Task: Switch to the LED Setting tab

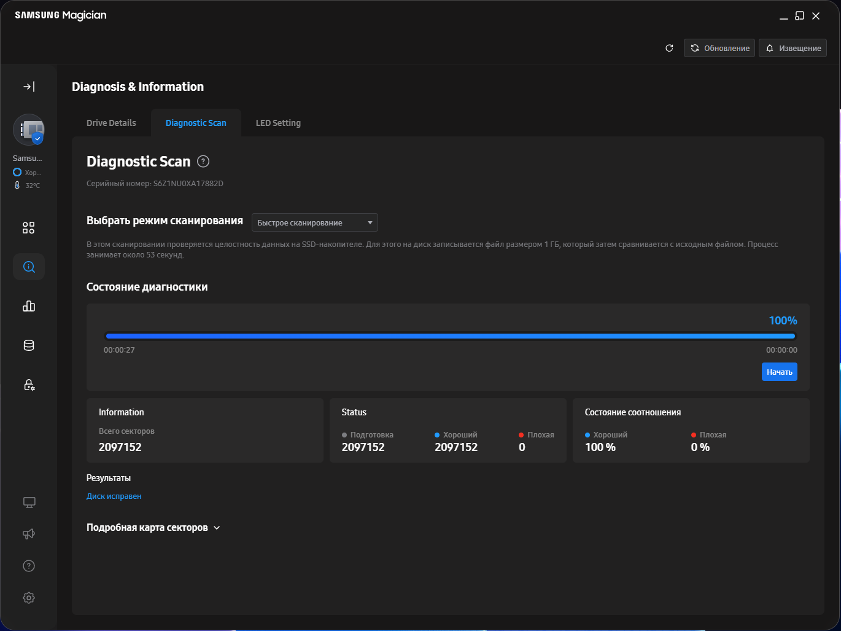Action: [278, 123]
